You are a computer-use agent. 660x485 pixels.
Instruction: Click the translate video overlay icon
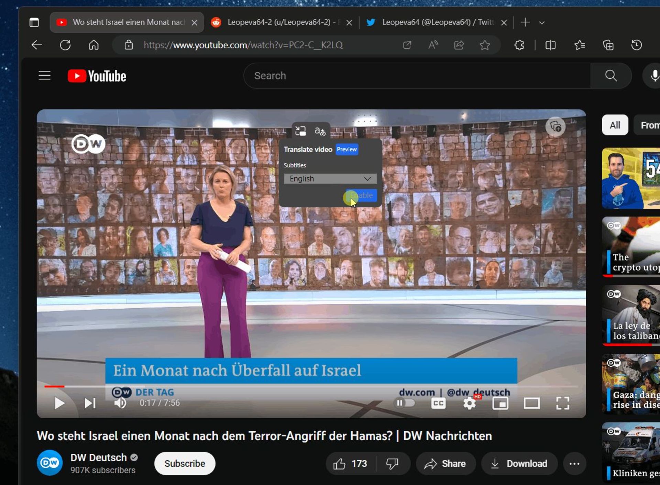(320, 131)
